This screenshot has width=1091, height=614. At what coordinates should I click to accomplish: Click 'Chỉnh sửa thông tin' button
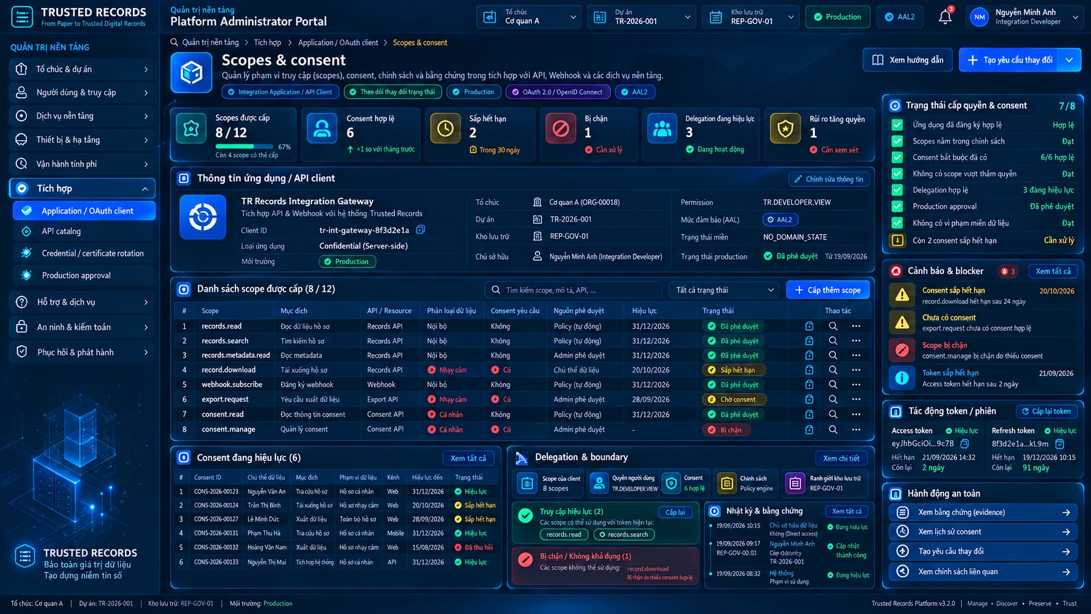[x=829, y=179]
